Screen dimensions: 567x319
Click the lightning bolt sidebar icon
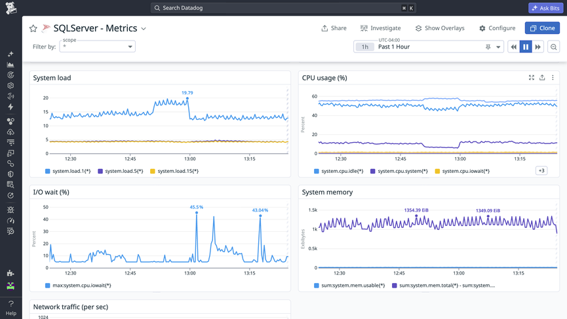pyautogui.click(x=10, y=107)
